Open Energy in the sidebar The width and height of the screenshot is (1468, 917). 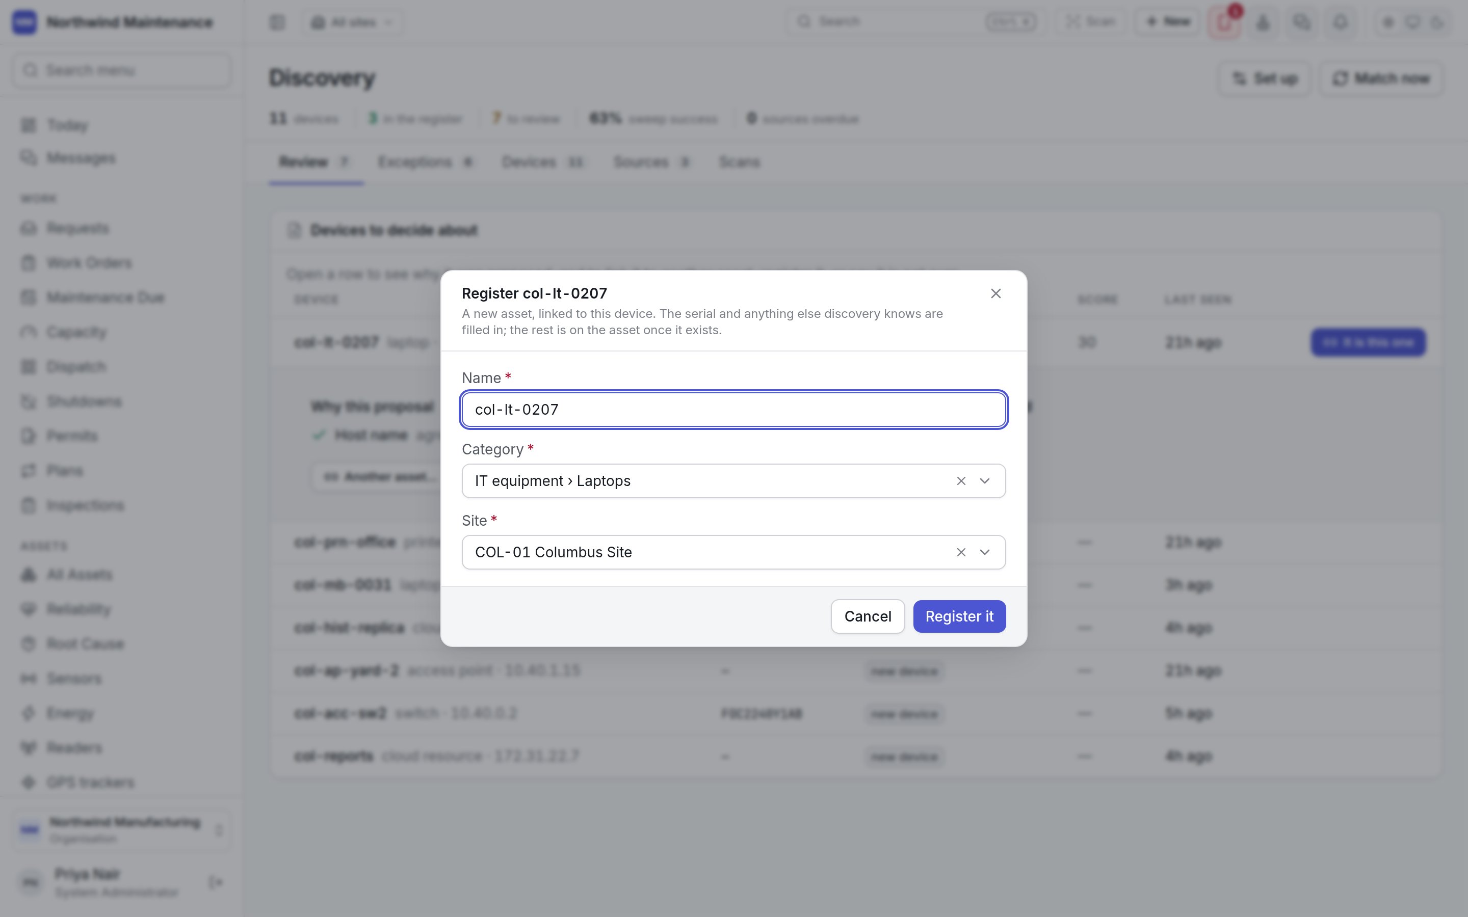tap(121, 713)
